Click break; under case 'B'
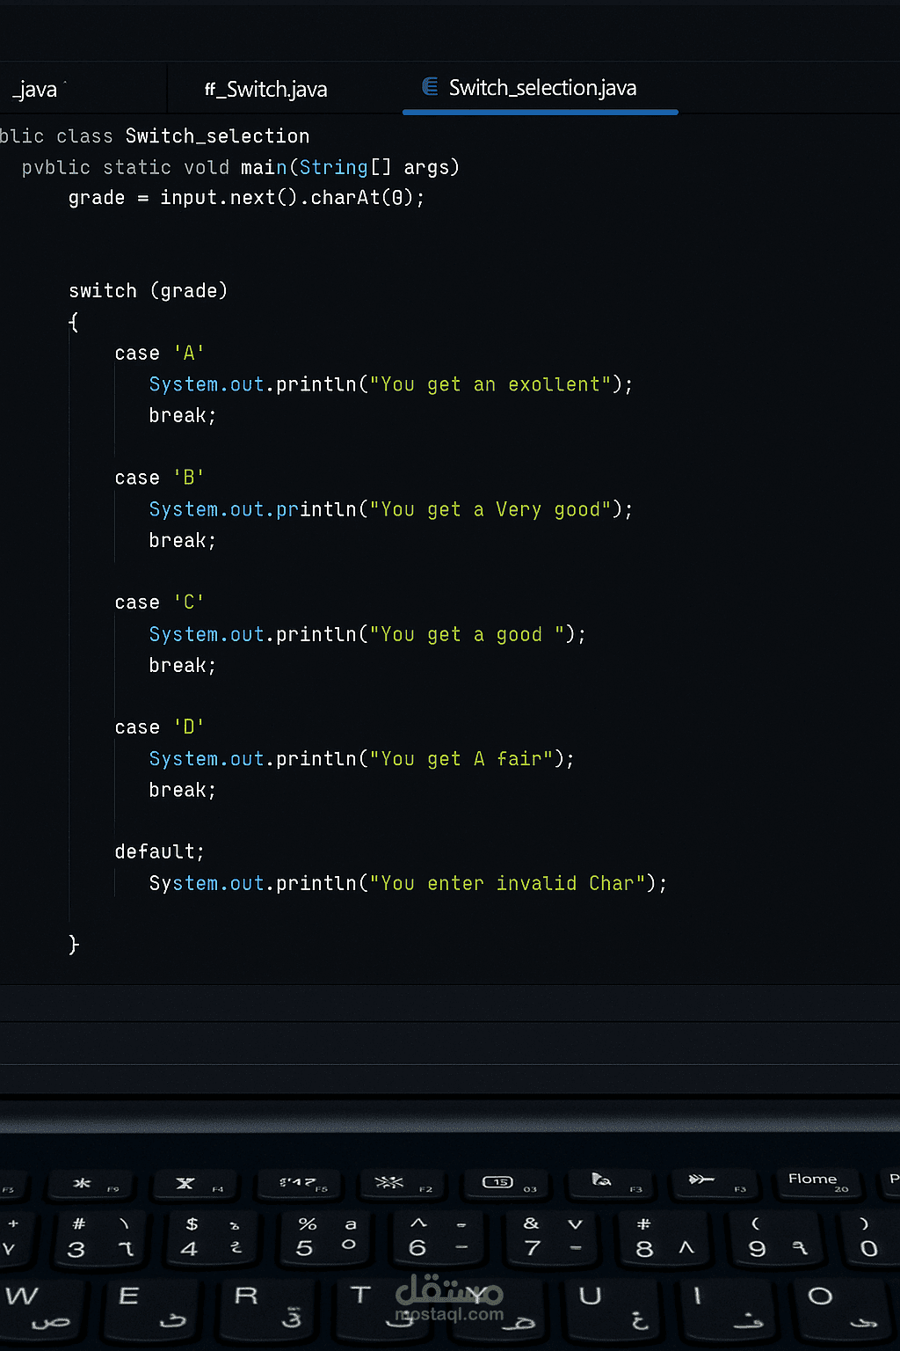This screenshot has width=900, height=1351. point(182,540)
